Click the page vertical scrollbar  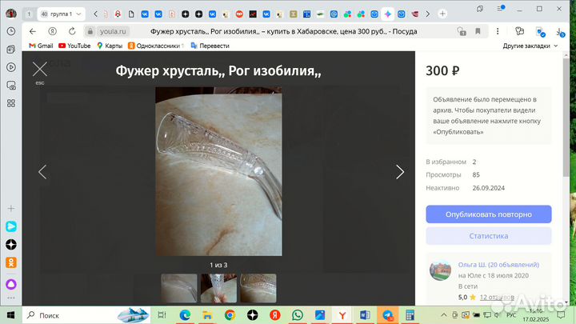(566, 118)
